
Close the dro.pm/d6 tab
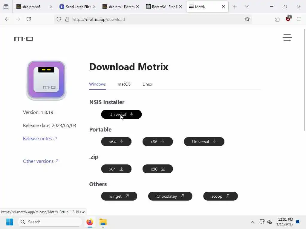pos(51,7)
